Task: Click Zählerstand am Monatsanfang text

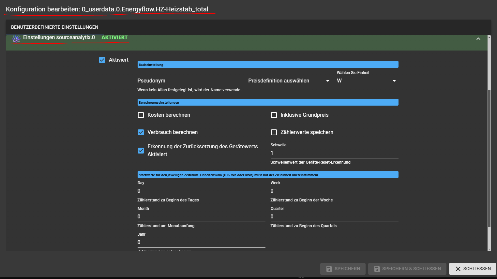Action: [166, 226]
